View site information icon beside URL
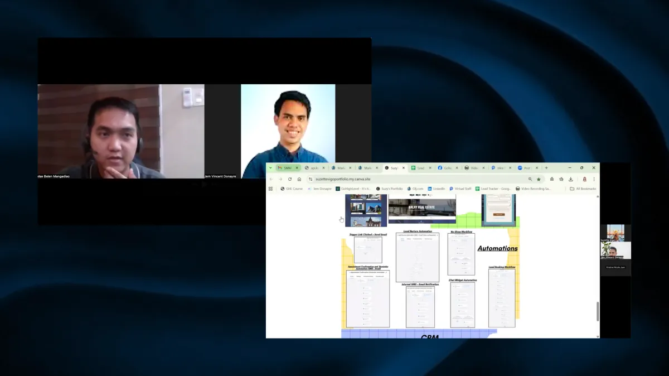The height and width of the screenshot is (376, 669). coord(311,179)
